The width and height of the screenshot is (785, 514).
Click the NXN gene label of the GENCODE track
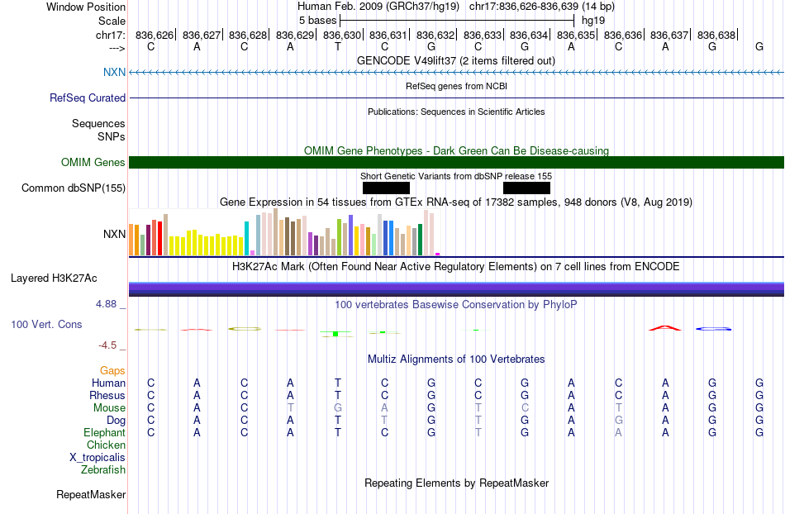[x=114, y=72]
